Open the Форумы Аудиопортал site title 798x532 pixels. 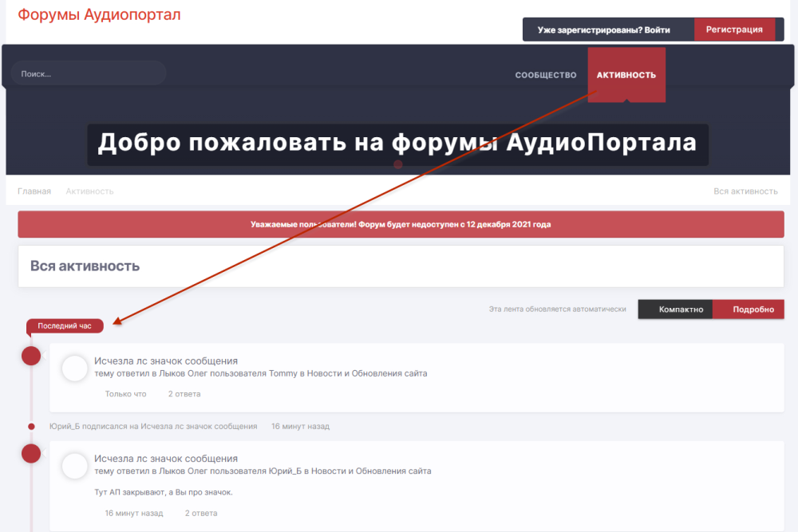(99, 14)
